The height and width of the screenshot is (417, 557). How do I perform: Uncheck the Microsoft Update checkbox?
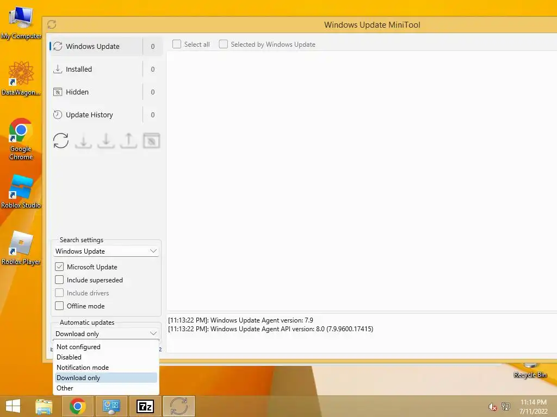59,267
